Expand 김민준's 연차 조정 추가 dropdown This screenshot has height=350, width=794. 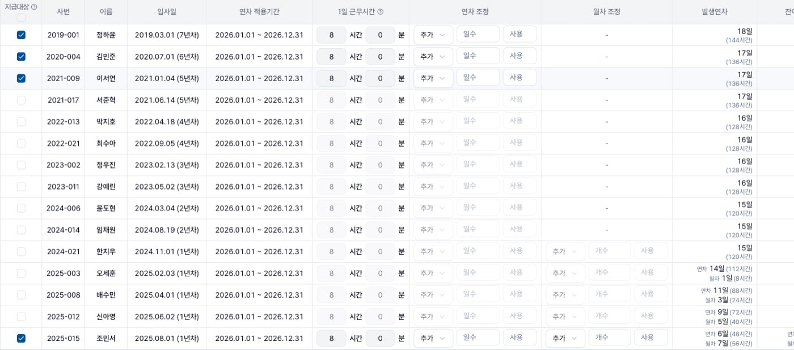pos(433,57)
